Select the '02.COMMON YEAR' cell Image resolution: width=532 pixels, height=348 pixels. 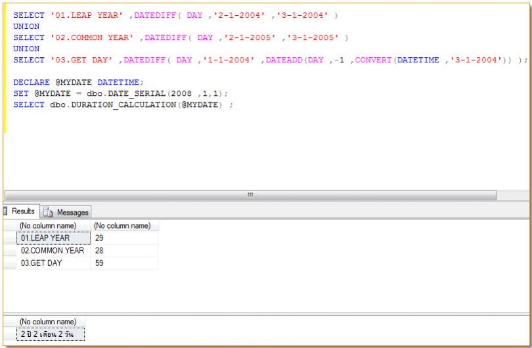[53, 251]
